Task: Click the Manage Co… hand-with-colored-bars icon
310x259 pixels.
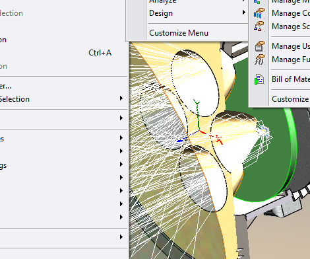Action: point(259,13)
